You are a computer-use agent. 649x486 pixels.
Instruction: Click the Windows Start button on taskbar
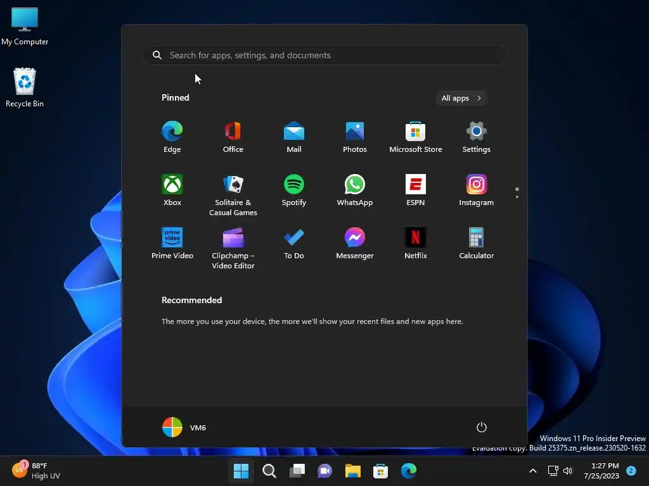click(x=241, y=471)
